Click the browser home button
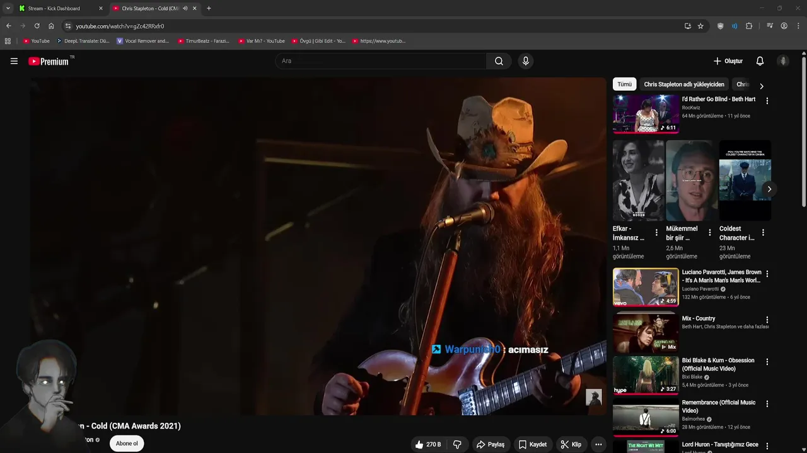This screenshot has height=453, width=807. tap(51, 26)
